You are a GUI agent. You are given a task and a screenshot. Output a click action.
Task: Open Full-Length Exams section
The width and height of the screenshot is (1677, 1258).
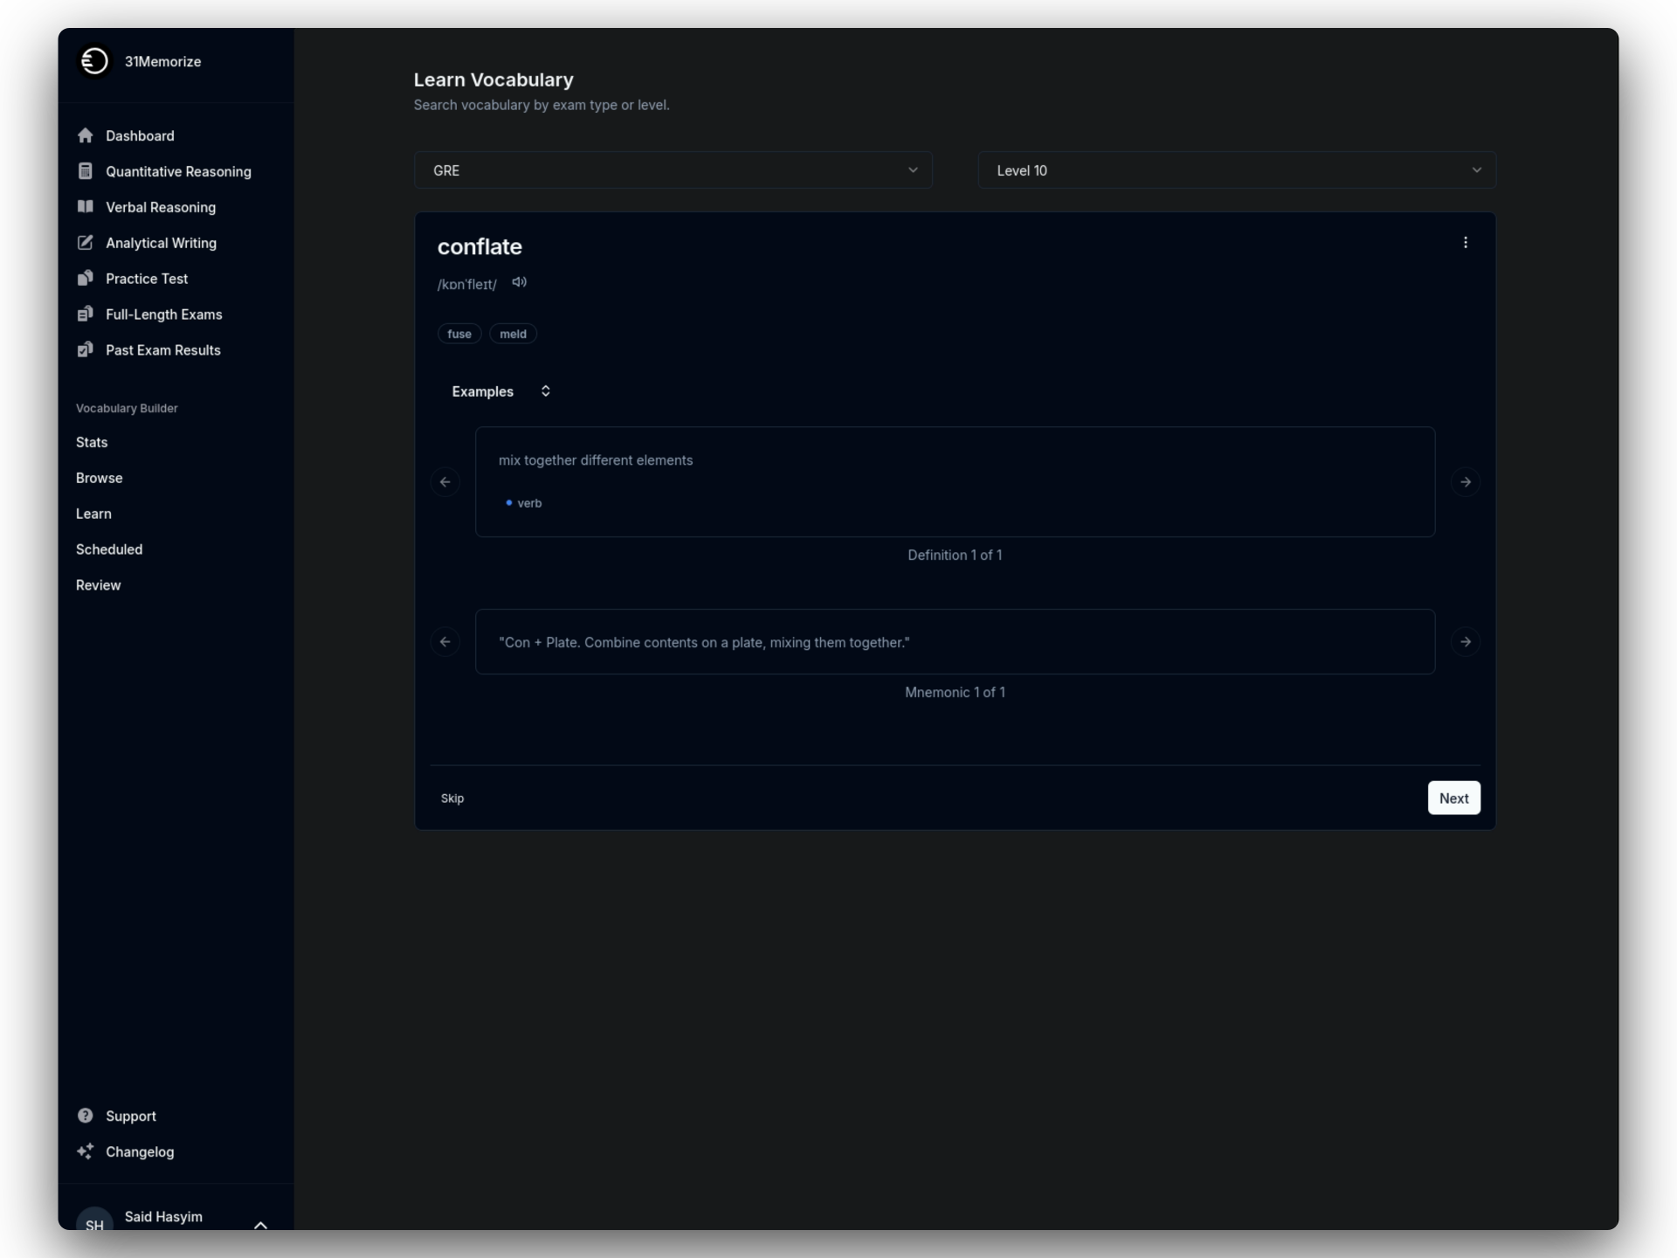[163, 314]
